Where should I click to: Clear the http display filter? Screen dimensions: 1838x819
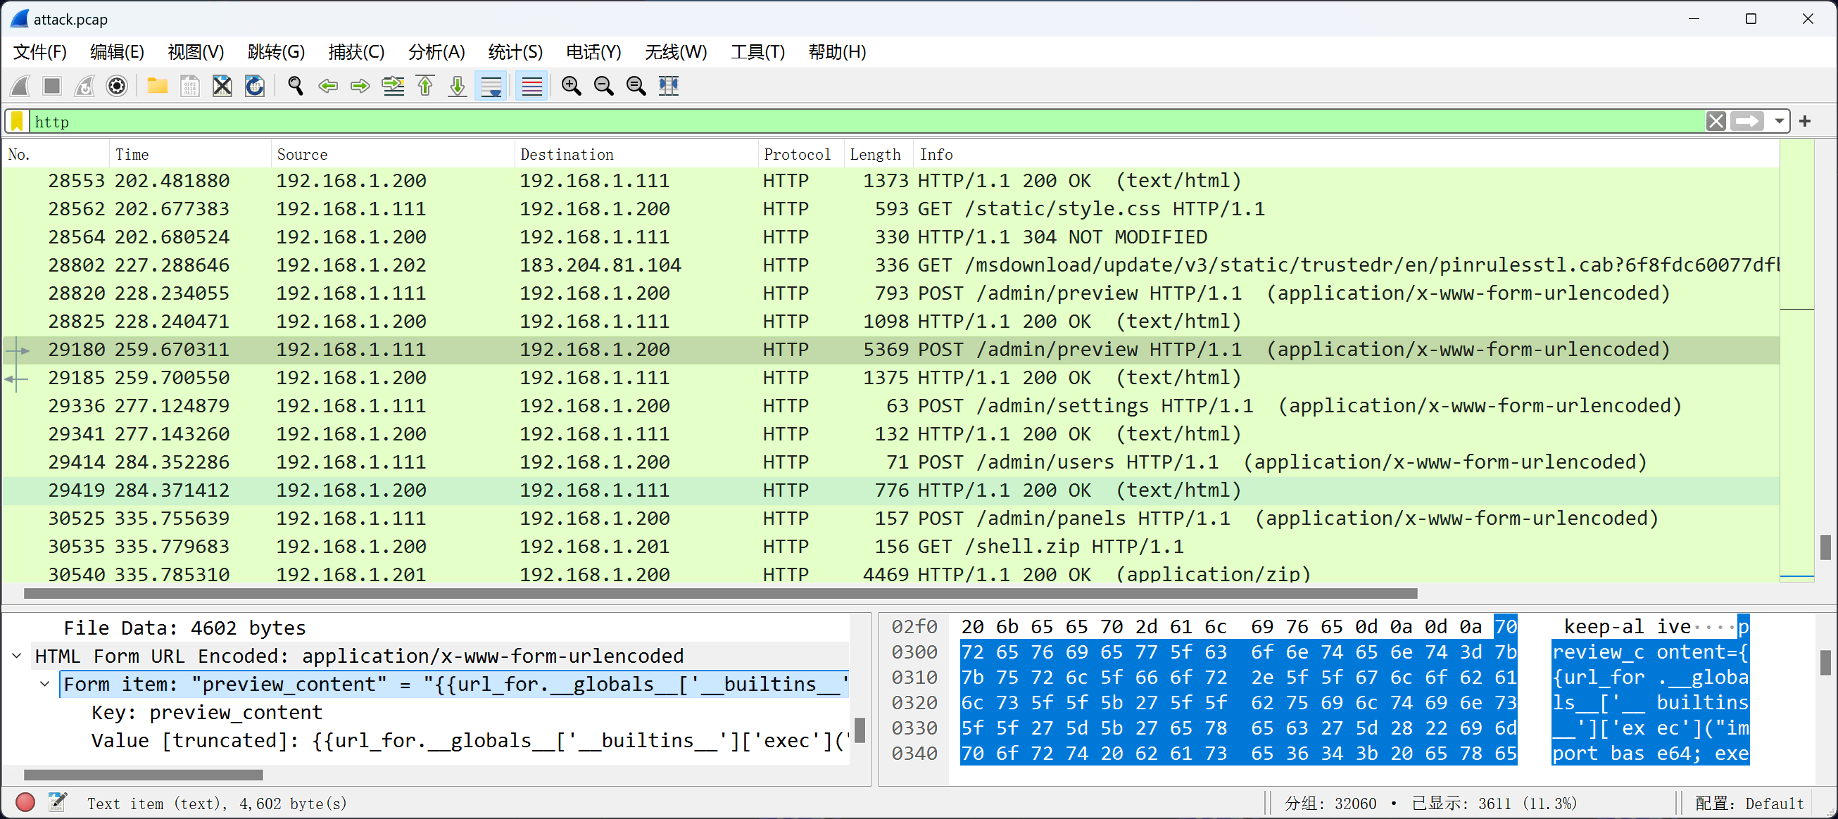coord(1716,121)
